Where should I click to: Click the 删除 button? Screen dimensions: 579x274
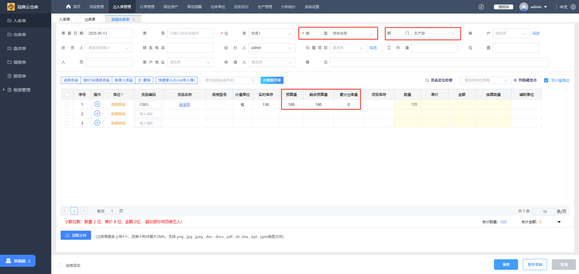[x=144, y=80]
